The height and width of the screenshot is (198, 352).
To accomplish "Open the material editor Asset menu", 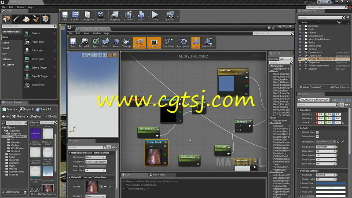I will (x=86, y=33).
